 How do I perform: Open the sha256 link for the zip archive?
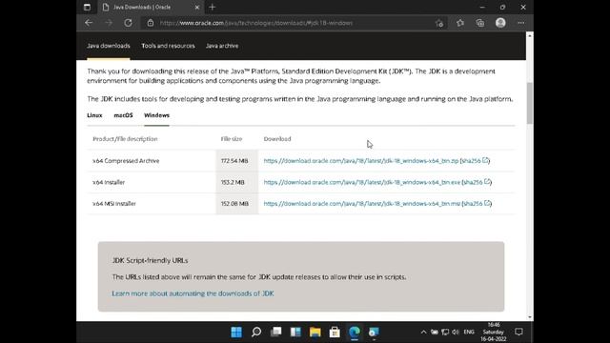[x=475, y=161]
